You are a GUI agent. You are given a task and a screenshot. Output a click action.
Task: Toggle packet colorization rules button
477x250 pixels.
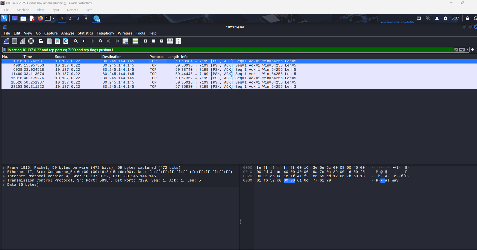pos(135,41)
